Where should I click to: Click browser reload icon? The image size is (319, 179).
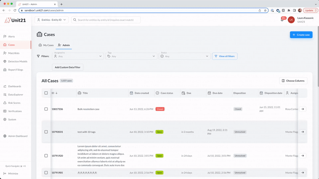(x=15, y=10)
